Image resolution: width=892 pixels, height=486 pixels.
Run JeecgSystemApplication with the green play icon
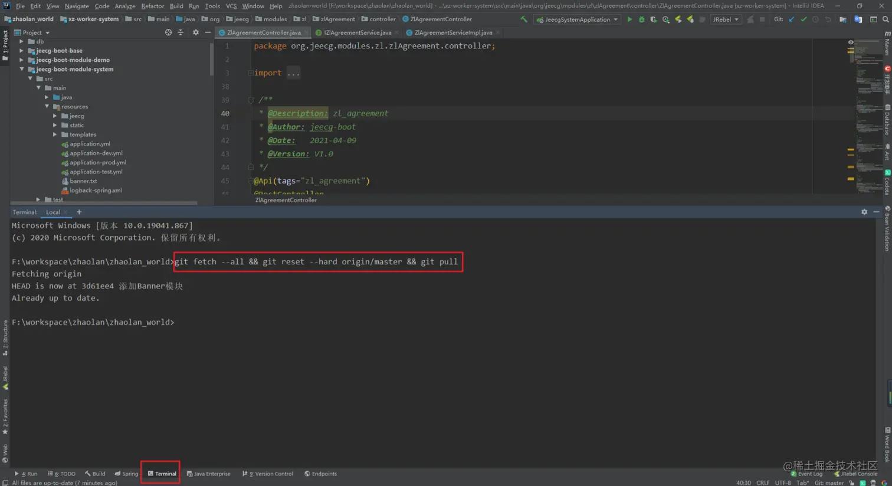pyautogui.click(x=629, y=19)
